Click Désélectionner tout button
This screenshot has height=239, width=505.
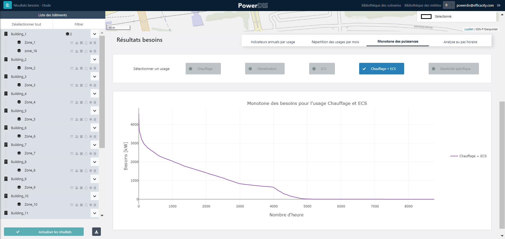[x=26, y=24]
